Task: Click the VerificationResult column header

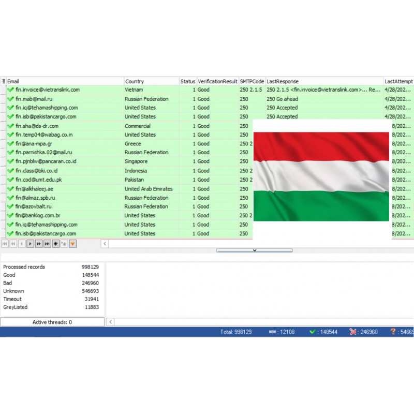Action: (217, 81)
